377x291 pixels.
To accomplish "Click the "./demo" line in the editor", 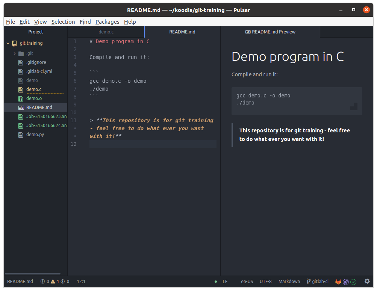I will click(x=99, y=89).
